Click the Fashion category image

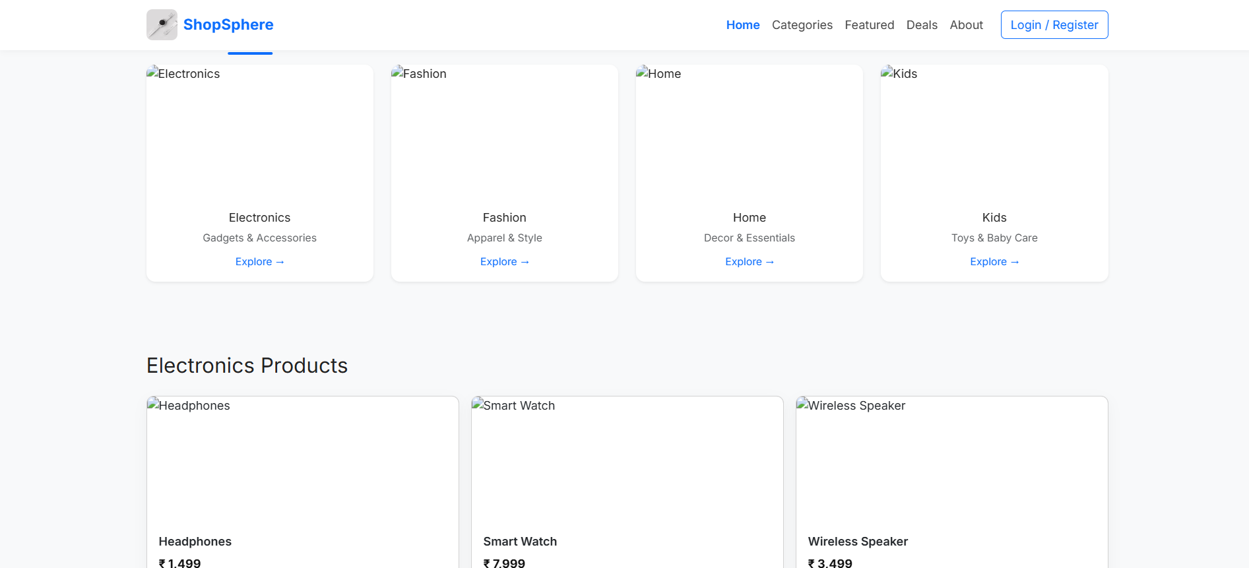(x=504, y=132)
